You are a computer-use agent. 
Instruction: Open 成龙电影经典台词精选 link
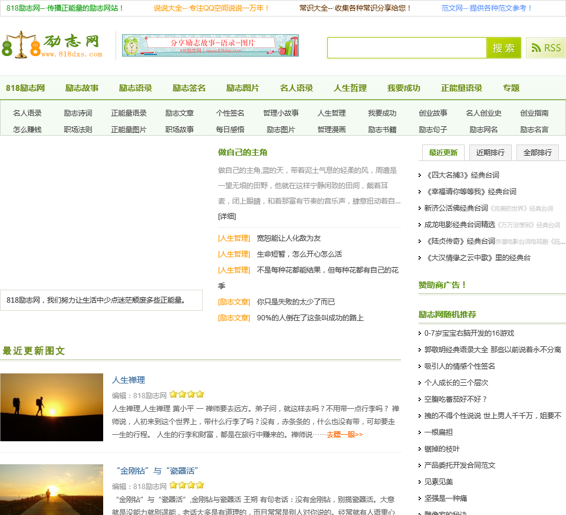click(x=459, y=225)
